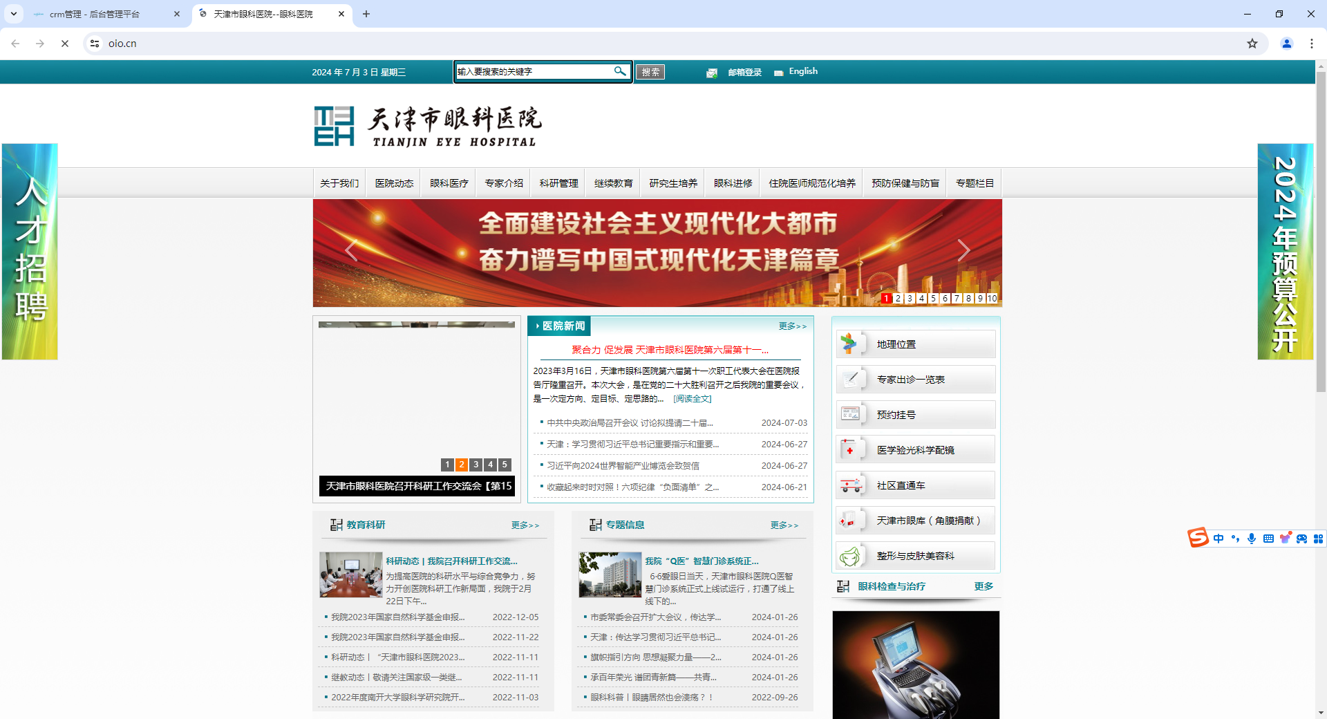This screenshot has width=1327, height=719.
Task: Click the hospital logo TEH
Action: pos(335,126)
